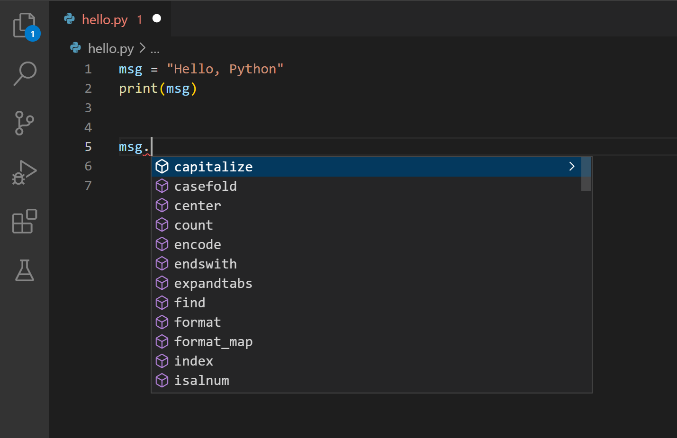This screenshot has width=677, height=438.
Task: Click the Explorer badge showing 1
Action: 32,34
